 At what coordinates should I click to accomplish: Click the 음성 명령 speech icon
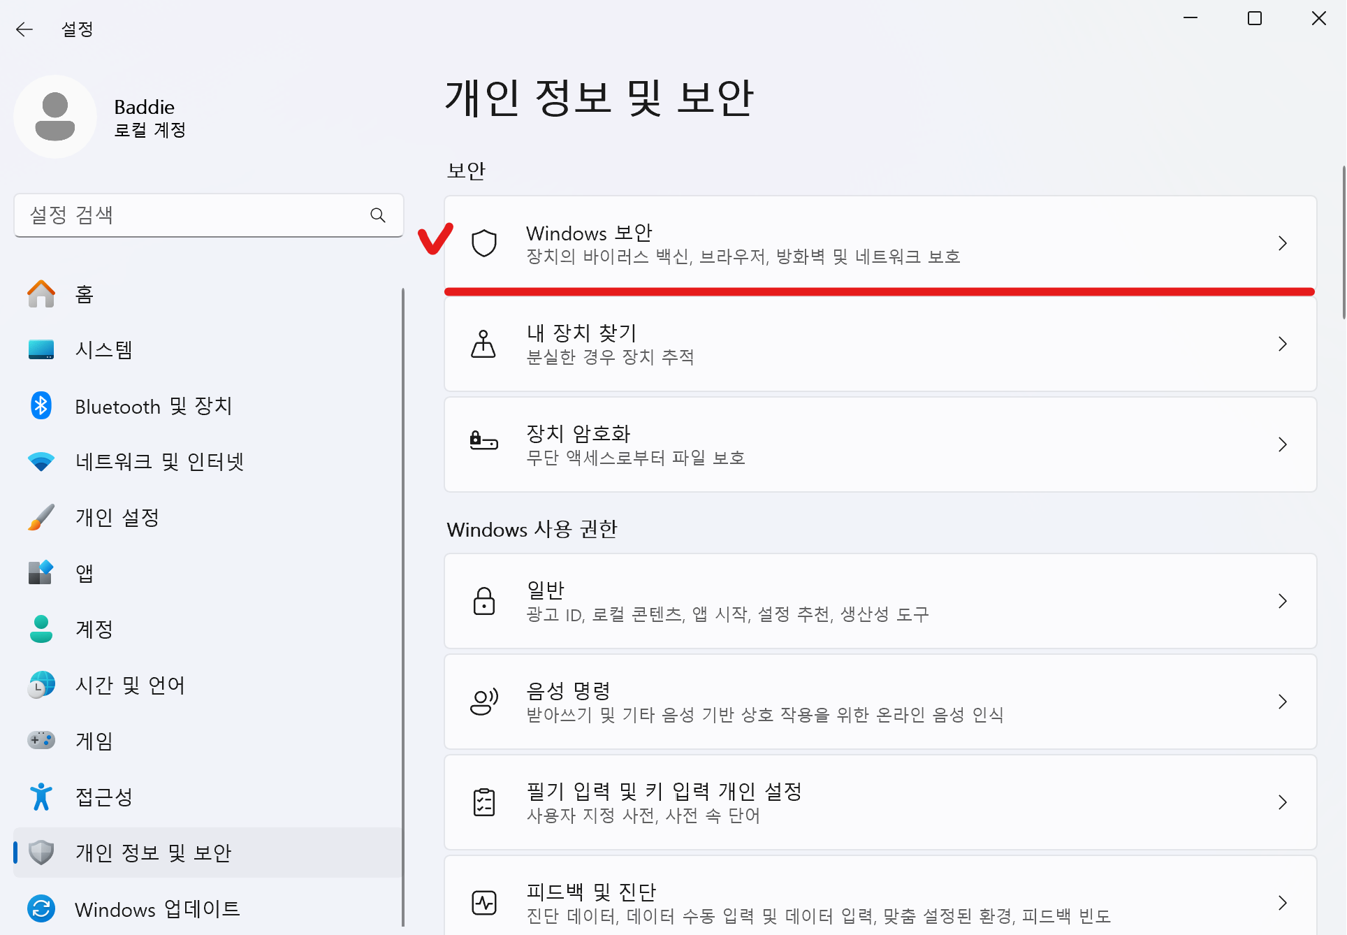483,702
